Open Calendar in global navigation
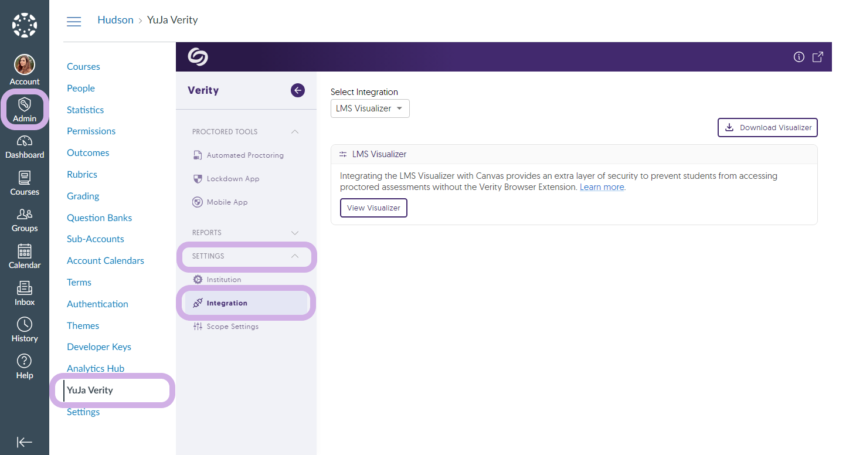The width and height of the screenshot is (846, 455). (25, 257)
